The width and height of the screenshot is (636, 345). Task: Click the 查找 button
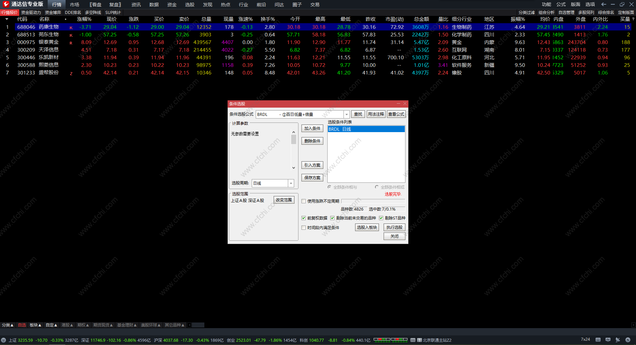pyautogui.click(x=358, y=114)
